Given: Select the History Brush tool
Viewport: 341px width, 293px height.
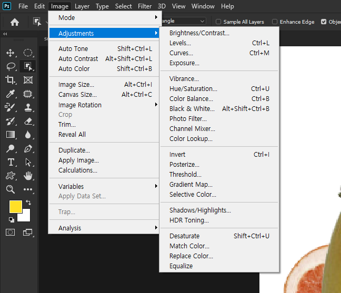Looking at the screenshot, I should [x=10, y=122].
